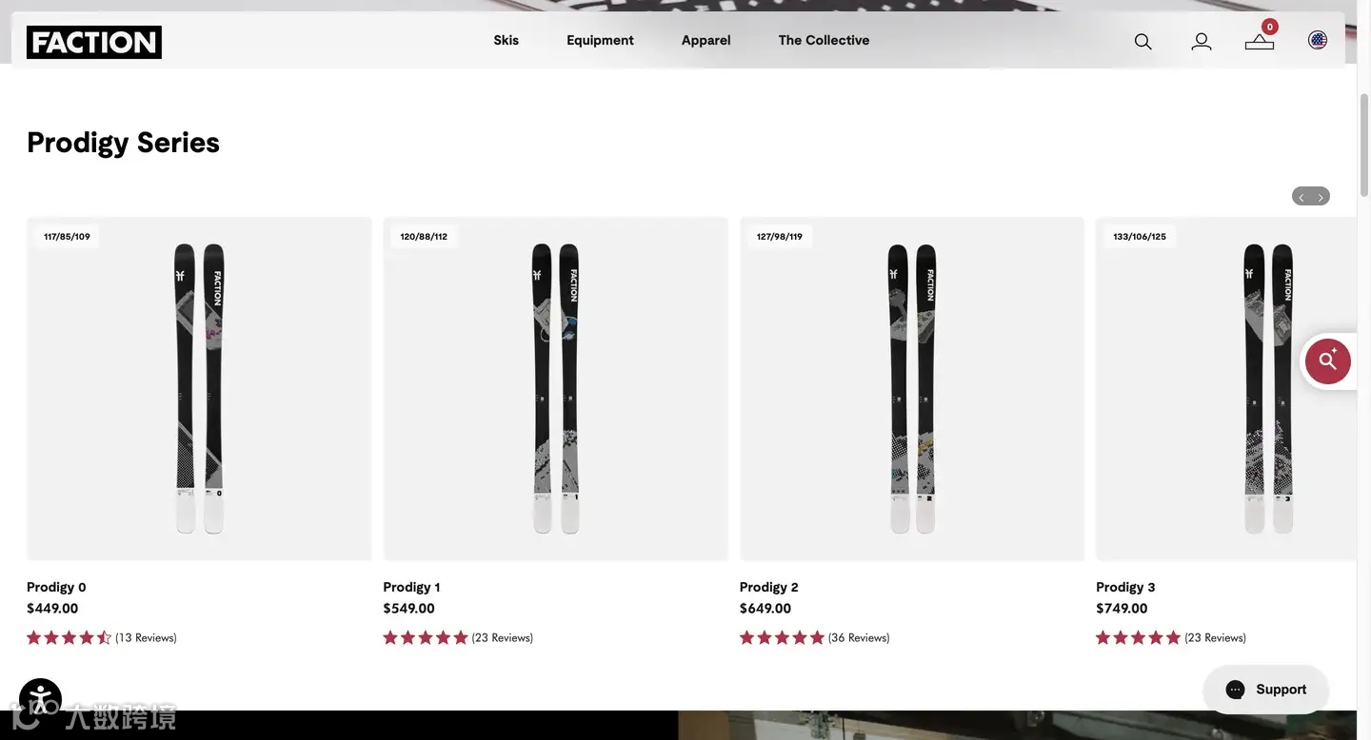Expand the Apparel navigation menu
This screenshot has width=1371, height=740.
tap(705, 40)
